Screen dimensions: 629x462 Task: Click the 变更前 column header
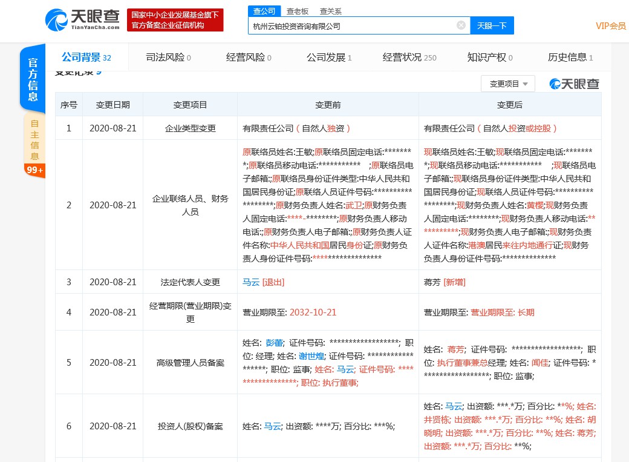pyautogui.click(x=328, y=105)
